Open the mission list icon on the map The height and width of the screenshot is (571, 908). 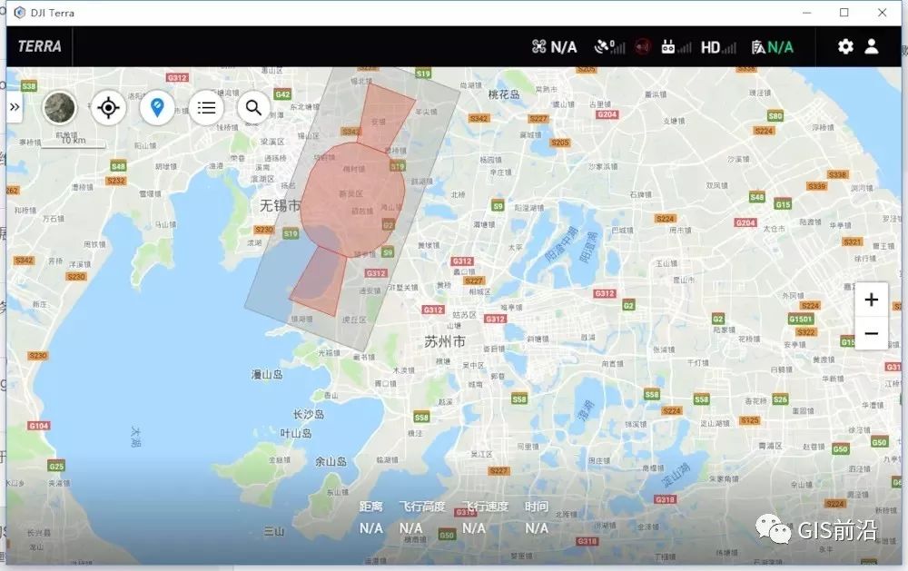[x=205, y=107]
